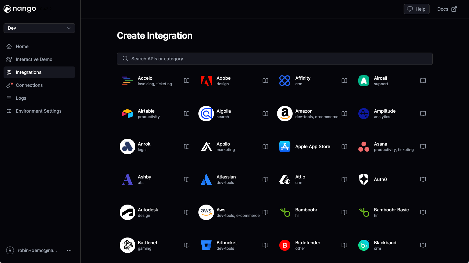Open docs book icon for Asana
The image size is (469, 263).
click(423, 147)
